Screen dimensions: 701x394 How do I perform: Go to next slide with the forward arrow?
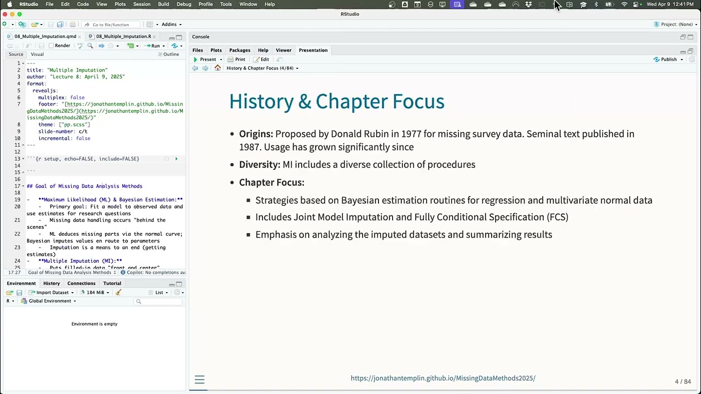pyautogui.click(x=205, y=68)
